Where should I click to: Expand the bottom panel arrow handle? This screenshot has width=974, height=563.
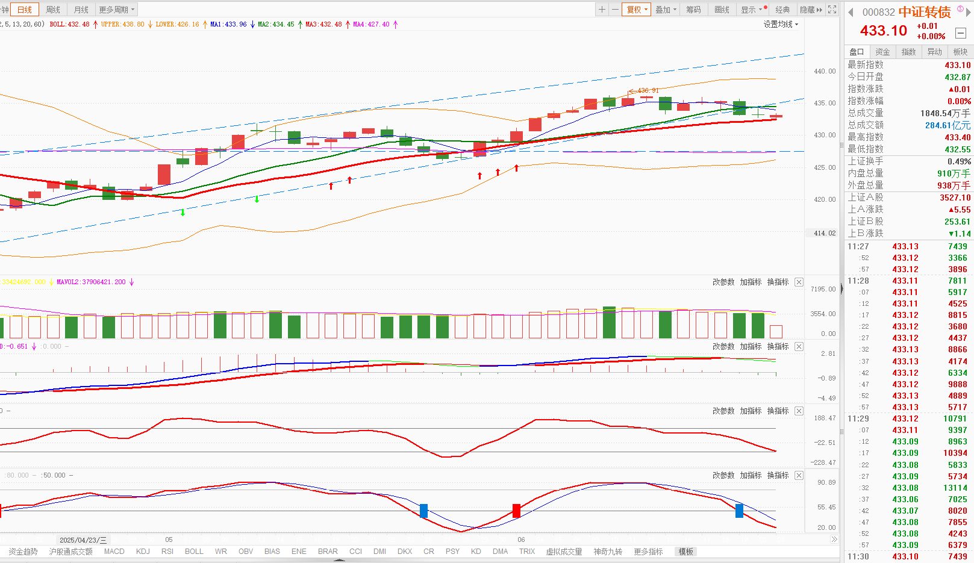click(x=339, y=560)
